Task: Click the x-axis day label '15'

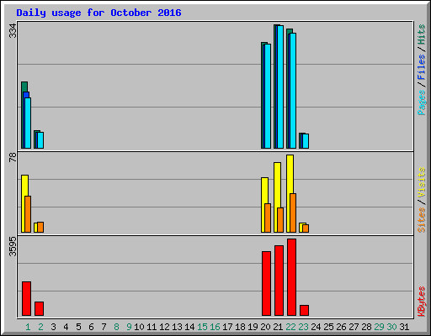Action: 202,327
